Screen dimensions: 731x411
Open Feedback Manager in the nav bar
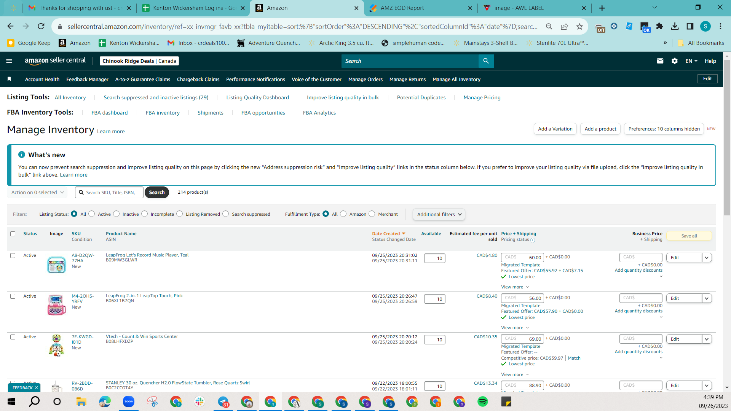pyautogui.click(x=87, y=79)
